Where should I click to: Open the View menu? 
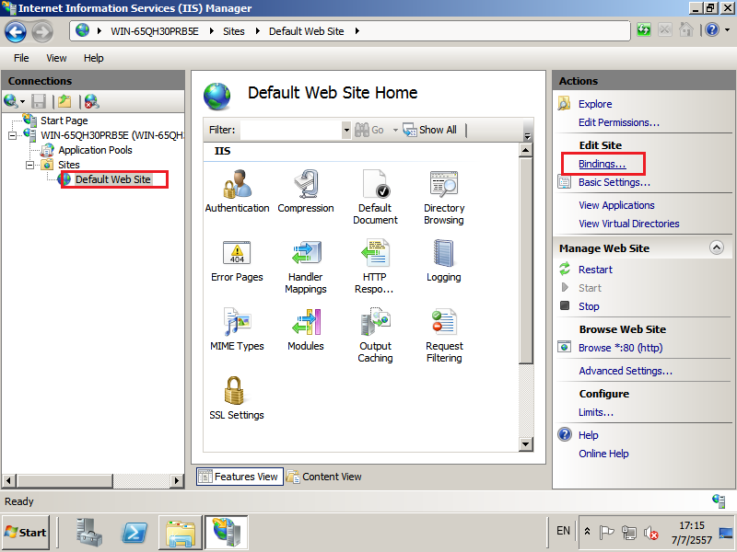point(57,58)
